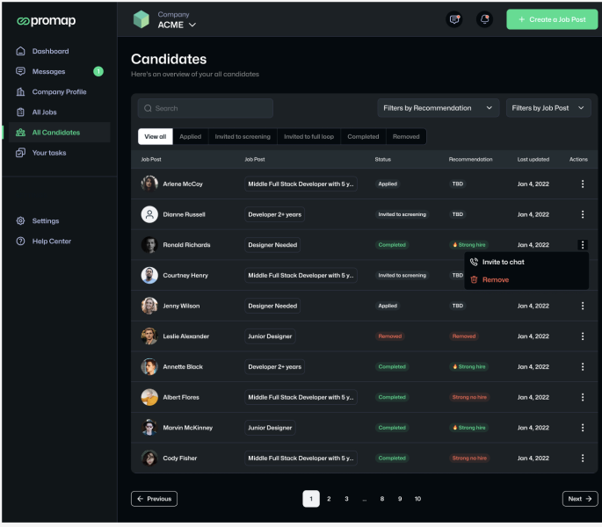Open the notification bell icon

[484, 19]
